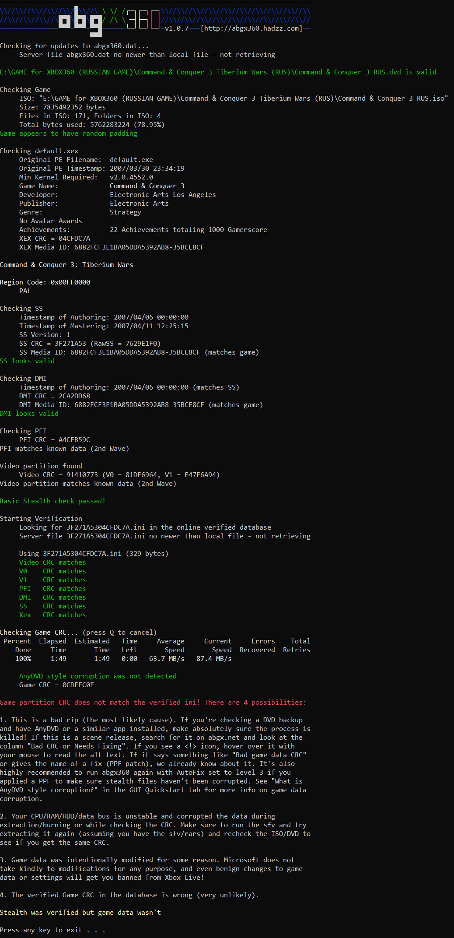The width and height of the screenshot is (454, 938).
Task: Click 'Files in ISO: 171, Folders in ISO: 4'
Action: pos(90,116)
